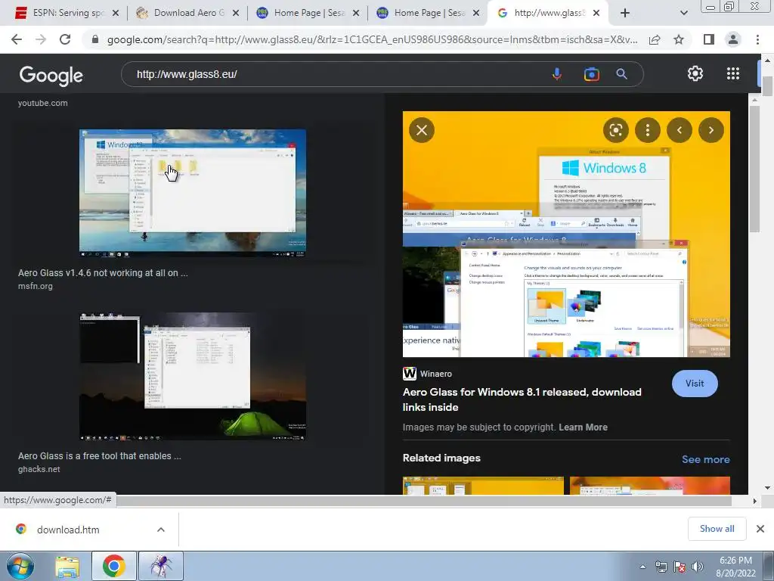Search inside image with Lens icon
The width and height of the screenshot is (774, 581).
(x=615, y=130)
